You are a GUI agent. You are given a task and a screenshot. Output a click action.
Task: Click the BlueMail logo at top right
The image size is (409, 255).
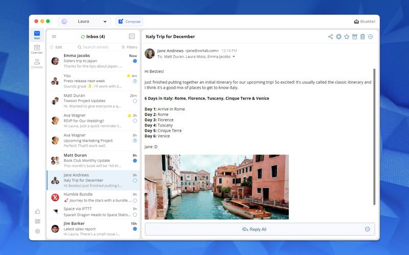365,21
